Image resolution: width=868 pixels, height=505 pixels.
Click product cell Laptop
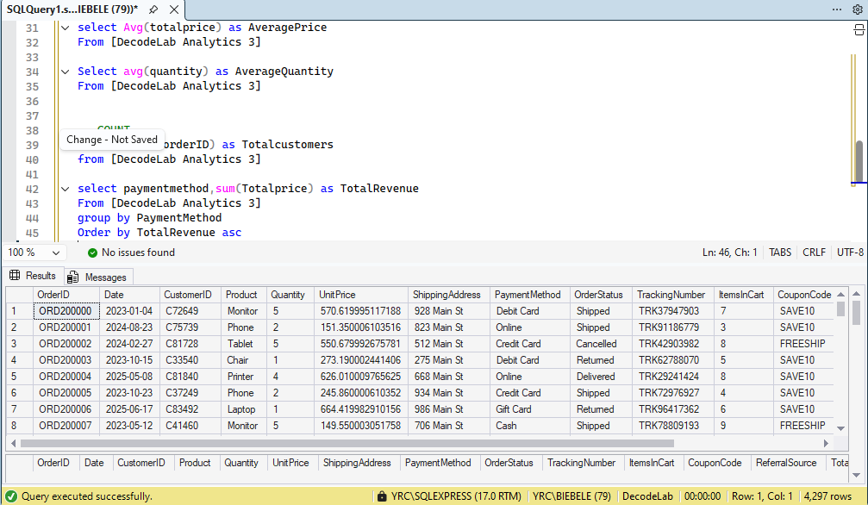click(x=244, y=409)
